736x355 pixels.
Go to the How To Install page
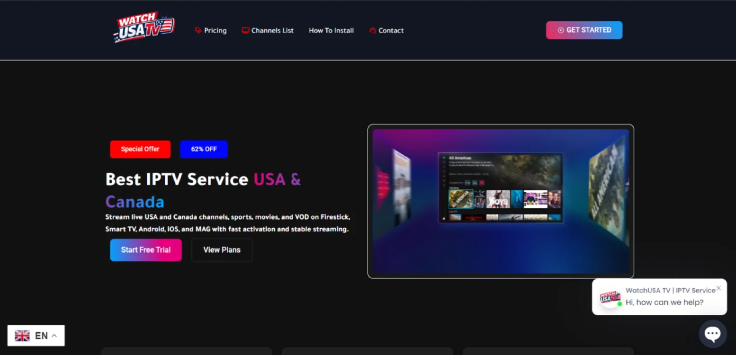pyautogui.click(x=331, y=30)
